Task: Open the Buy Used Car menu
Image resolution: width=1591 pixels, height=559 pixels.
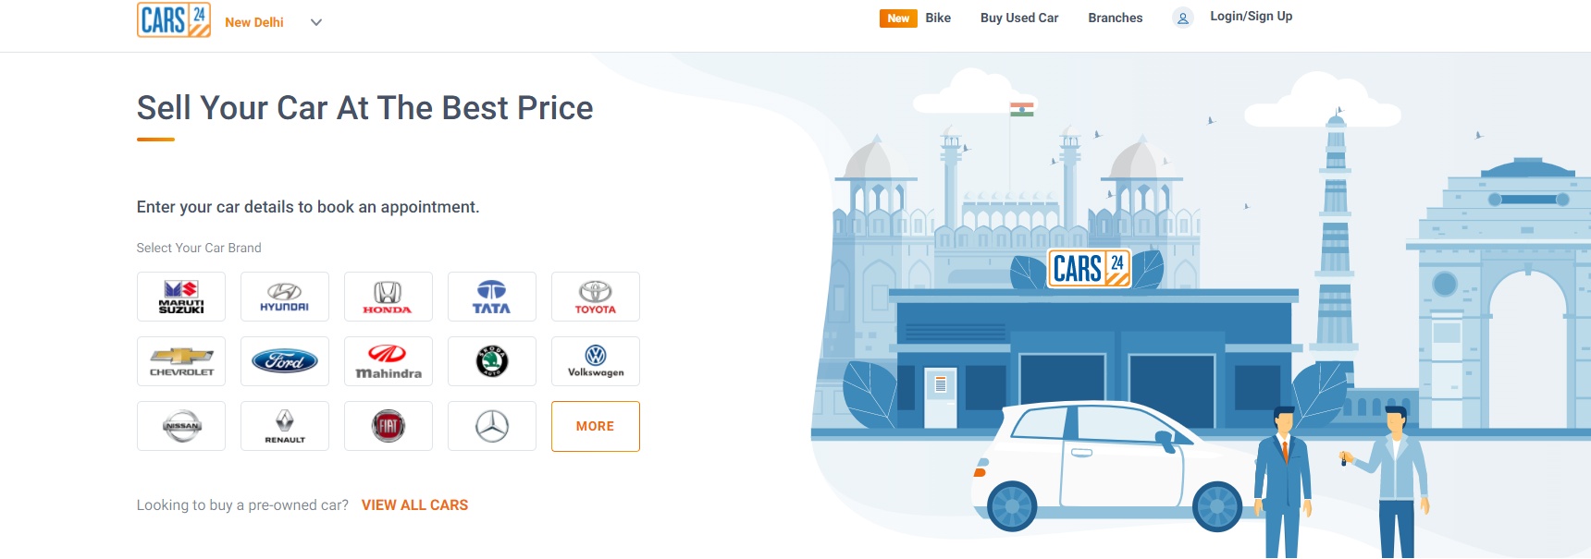Action: pyautogui.click(x=1019, y=18)
